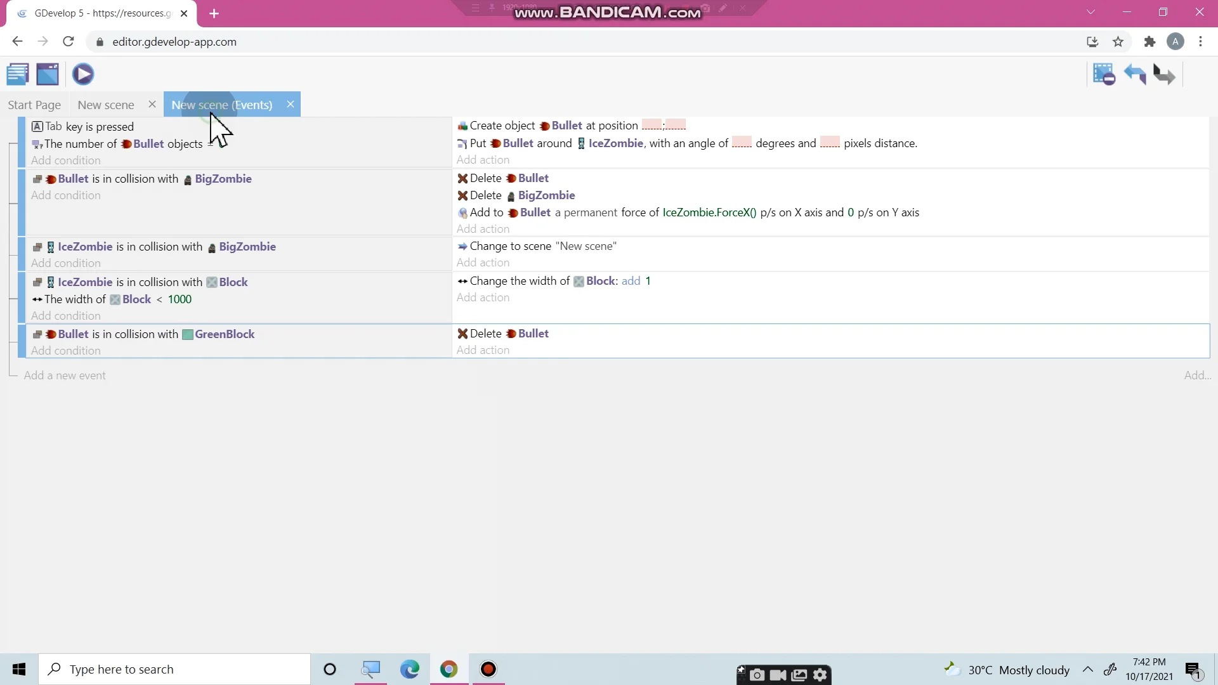Close the New scene tab
1218x685 pixels.
(x=152, y=104)
